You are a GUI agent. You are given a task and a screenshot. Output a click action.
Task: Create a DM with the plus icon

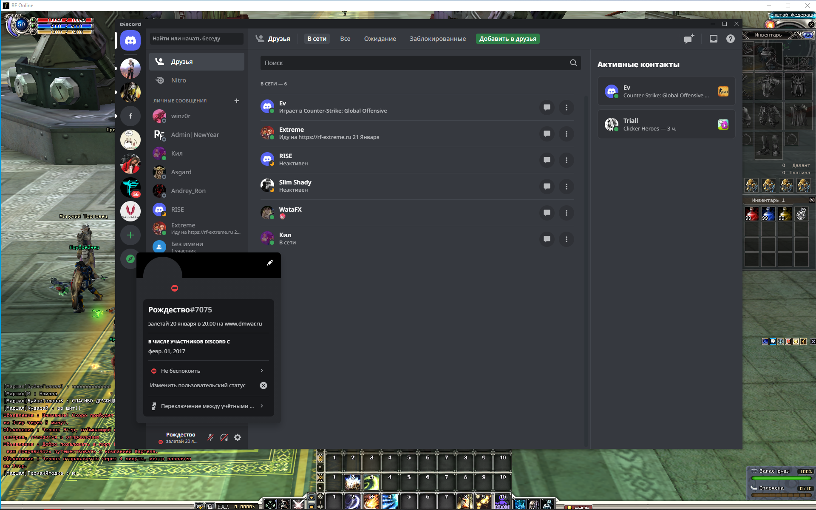point(237,101)
